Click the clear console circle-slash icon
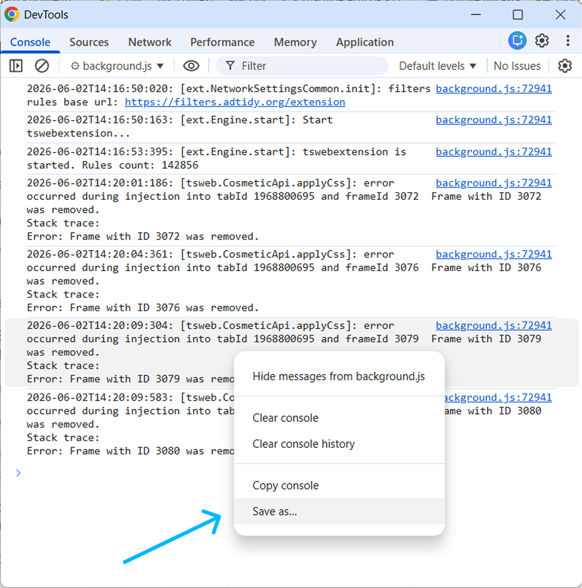Image resolution: width=582 pixels, height=588 pixels. (42, 66)
